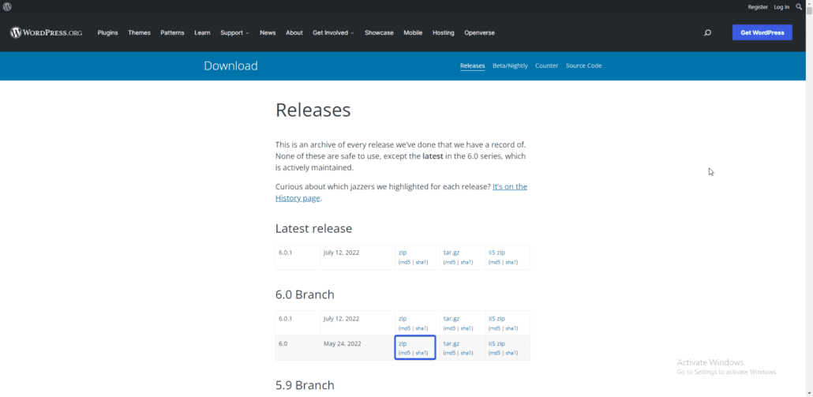This screenshot has height=397, width=813.
Task: Download 6.0.1 zip in 6.0 Branch
Action: point(403,319)
